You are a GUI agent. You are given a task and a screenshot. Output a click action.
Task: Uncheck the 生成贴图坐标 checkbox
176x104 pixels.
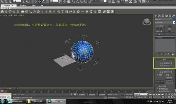pyautogui.click(x=157, y=89)
